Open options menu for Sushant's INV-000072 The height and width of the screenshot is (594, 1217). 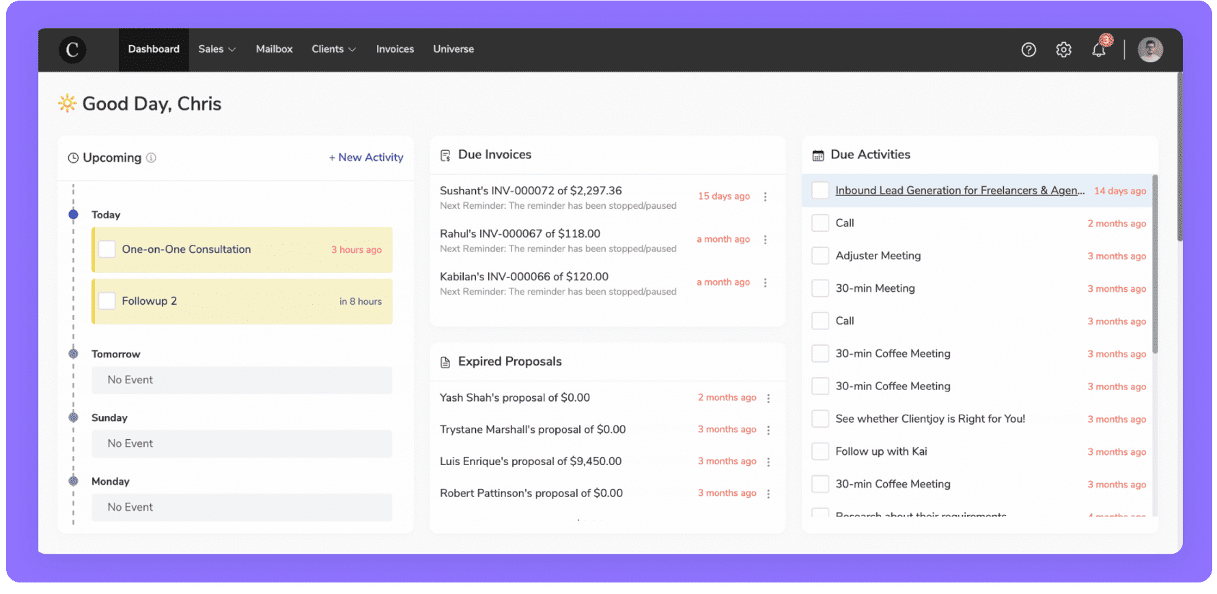click(x=766, y=197)
